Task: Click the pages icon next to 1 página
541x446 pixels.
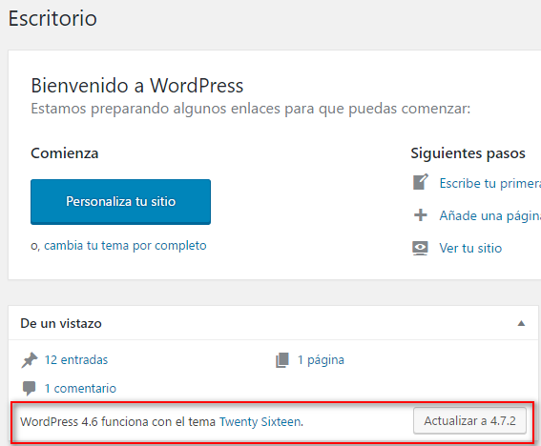Action: coord(282,360)
